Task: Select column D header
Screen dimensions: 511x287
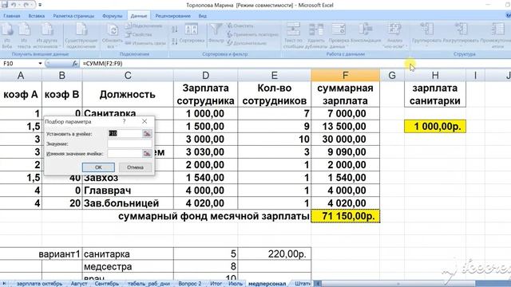Action: [206, 76]
